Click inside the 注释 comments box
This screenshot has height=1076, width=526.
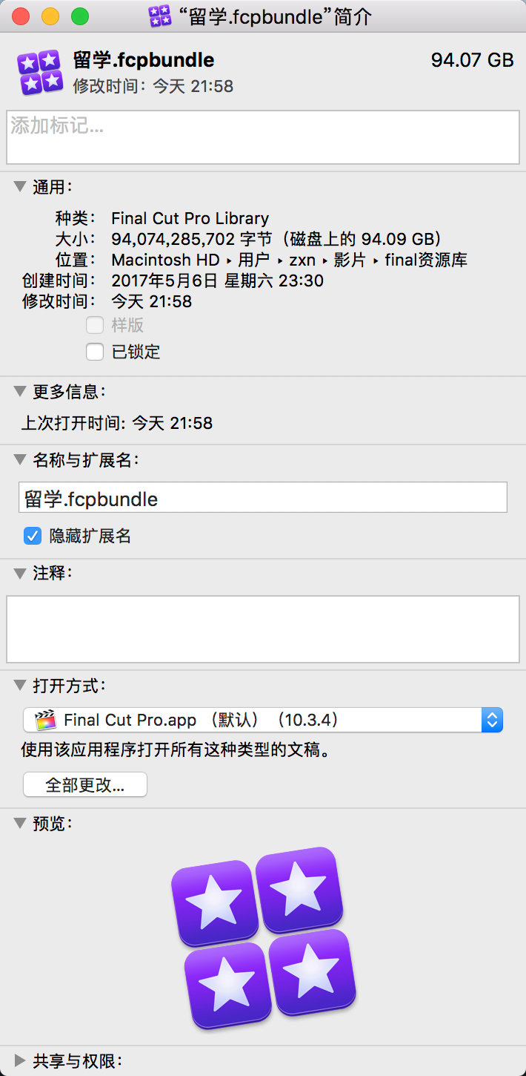[263, 629]
